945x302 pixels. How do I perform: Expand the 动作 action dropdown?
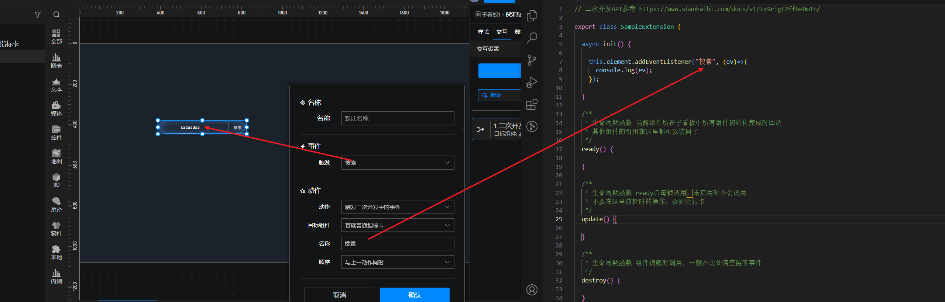[x=398, y=207]
